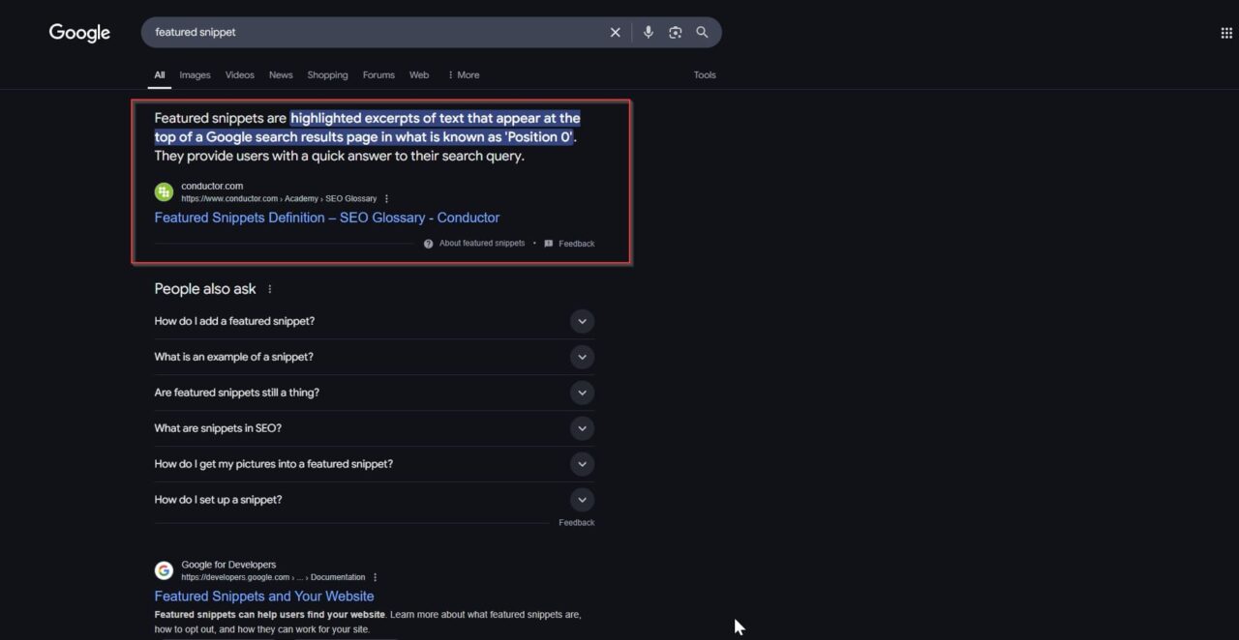This screenshot has width=1239, height=640.
Task: Open the More search filters dropdown
Action: tap(463, 75)
